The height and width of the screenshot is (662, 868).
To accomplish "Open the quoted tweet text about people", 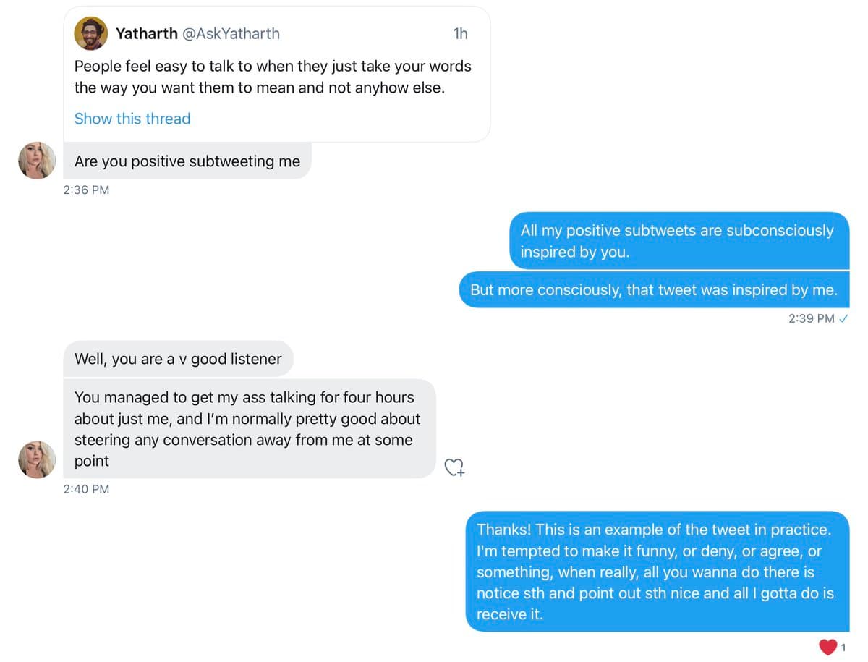I will 273,77.
